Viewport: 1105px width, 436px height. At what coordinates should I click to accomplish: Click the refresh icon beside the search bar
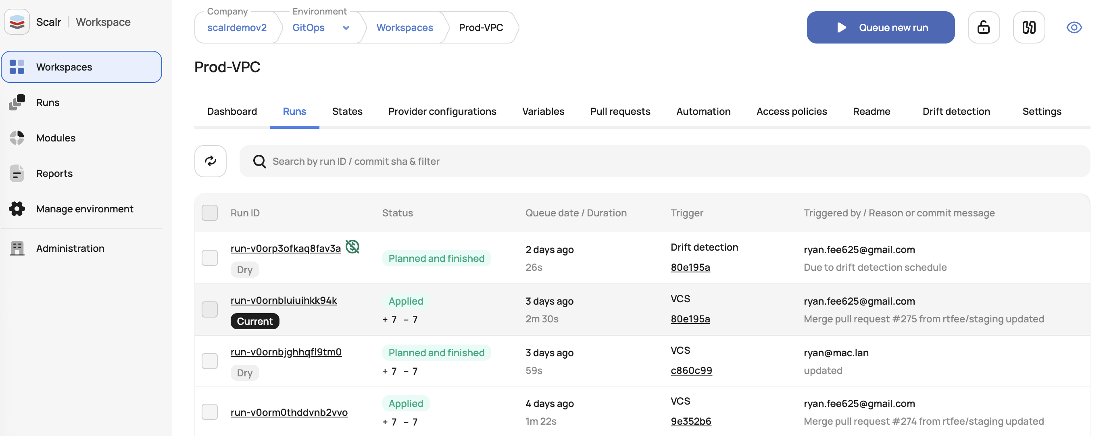tap(210, 161)
